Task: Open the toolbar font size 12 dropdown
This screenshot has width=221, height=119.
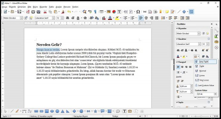Action: (x=62, y=18)
